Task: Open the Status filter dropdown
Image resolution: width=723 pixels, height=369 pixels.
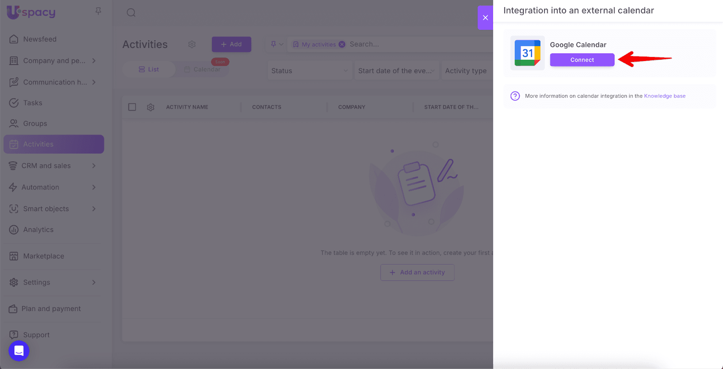Action: tap(309, 71)
